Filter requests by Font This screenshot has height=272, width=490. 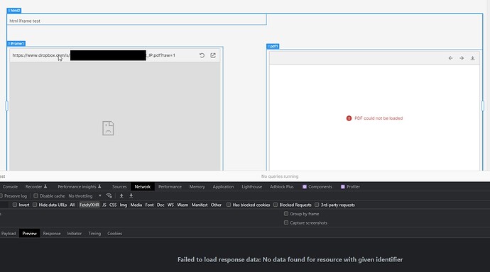149,205
